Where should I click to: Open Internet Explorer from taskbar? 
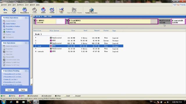click(x=11, y=102)
